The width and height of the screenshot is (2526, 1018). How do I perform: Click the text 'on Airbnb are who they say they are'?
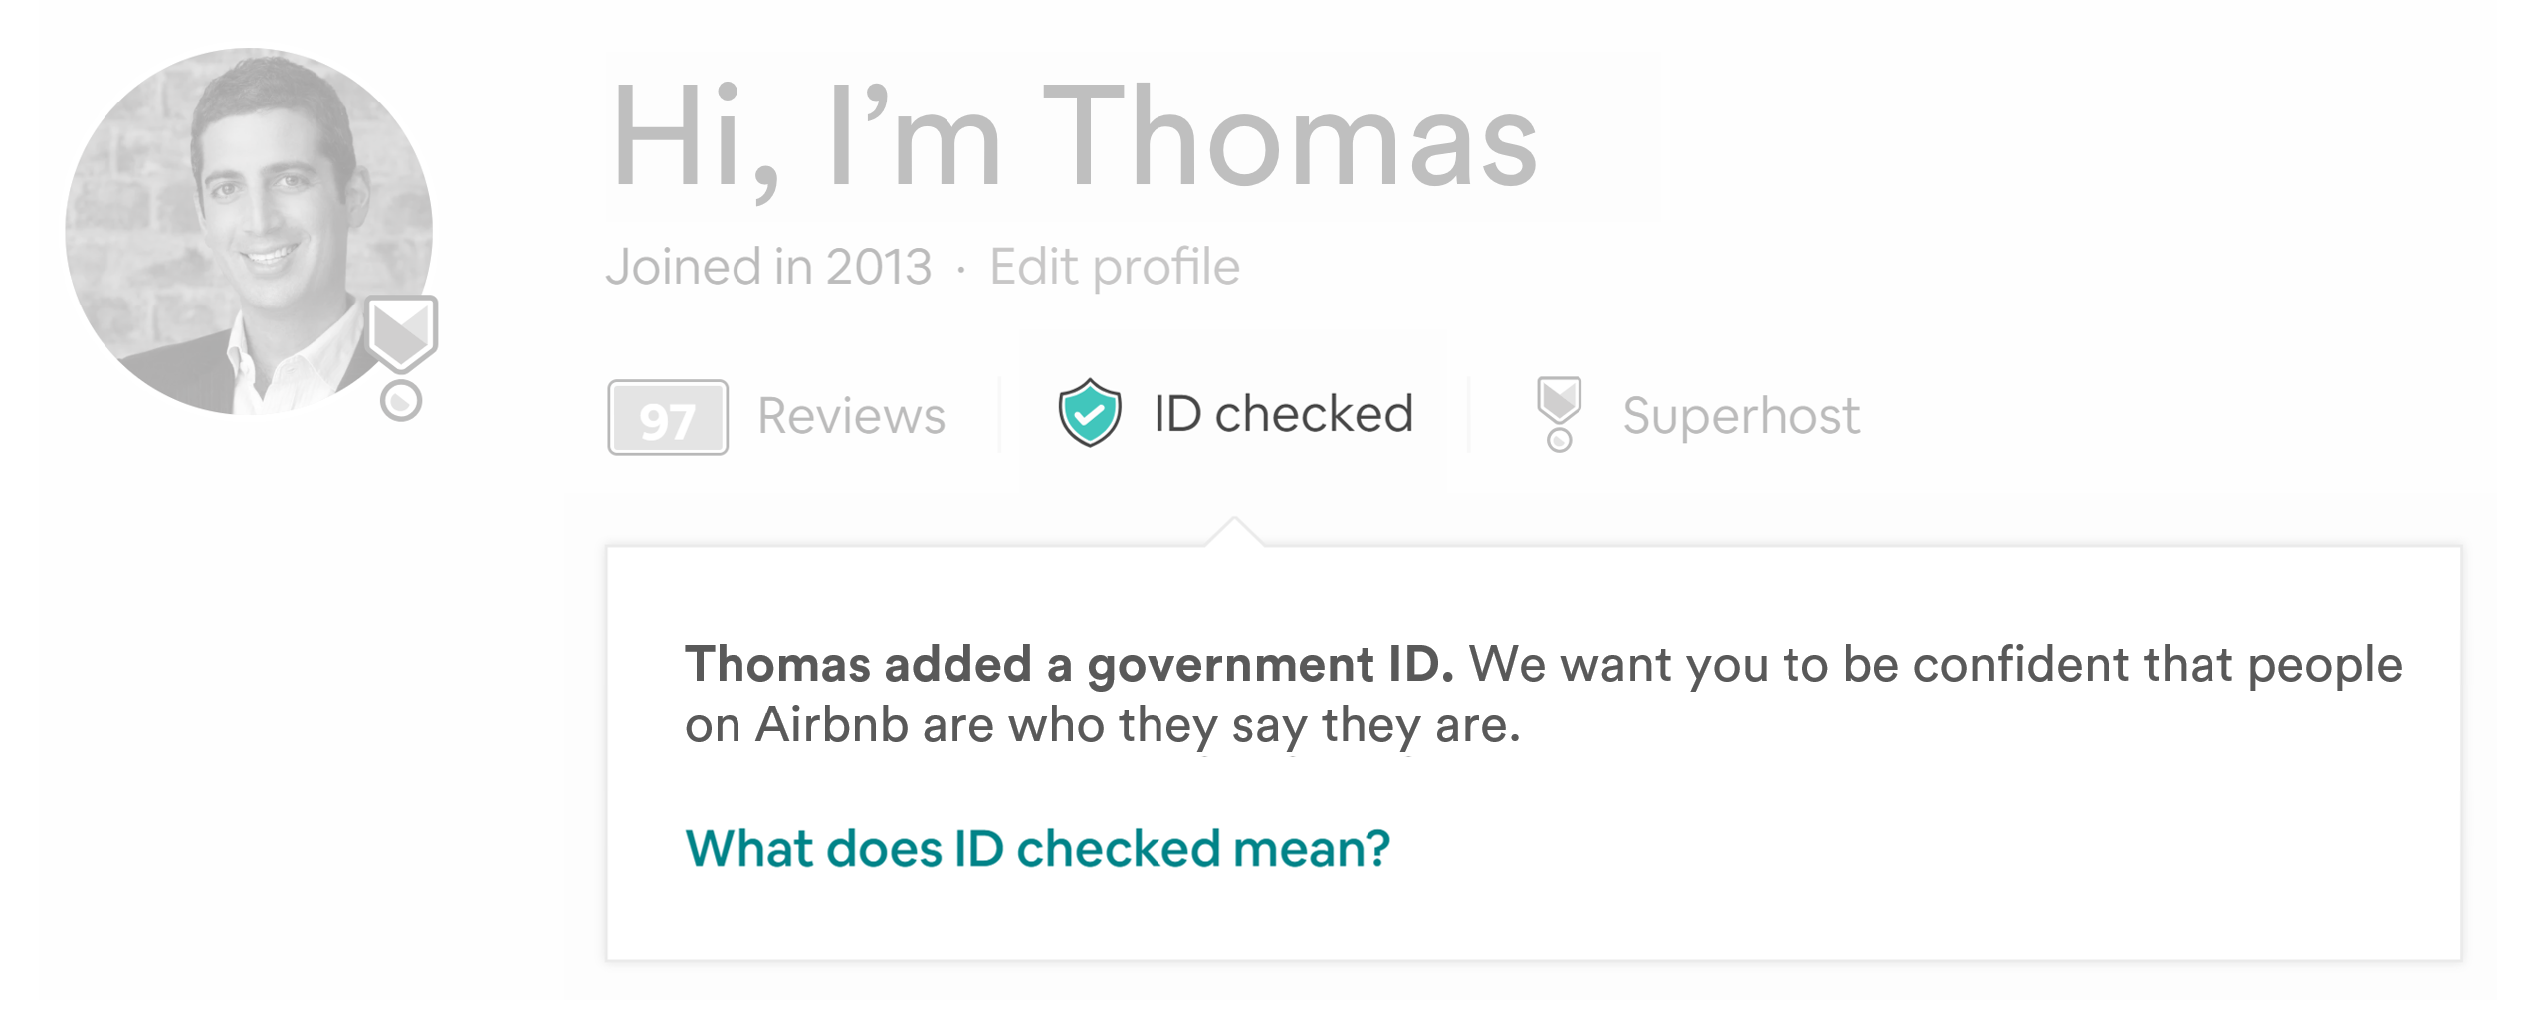pos(1100,725)
